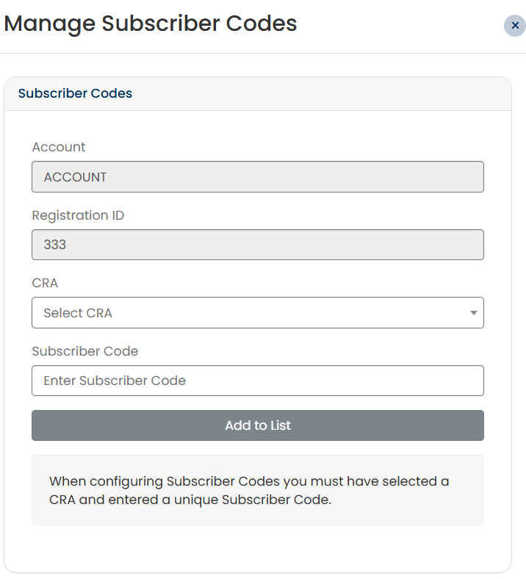Close the Manage Subscriber Codes dialog
Viewport: 526px width, 579px height.
click(514, 26)
